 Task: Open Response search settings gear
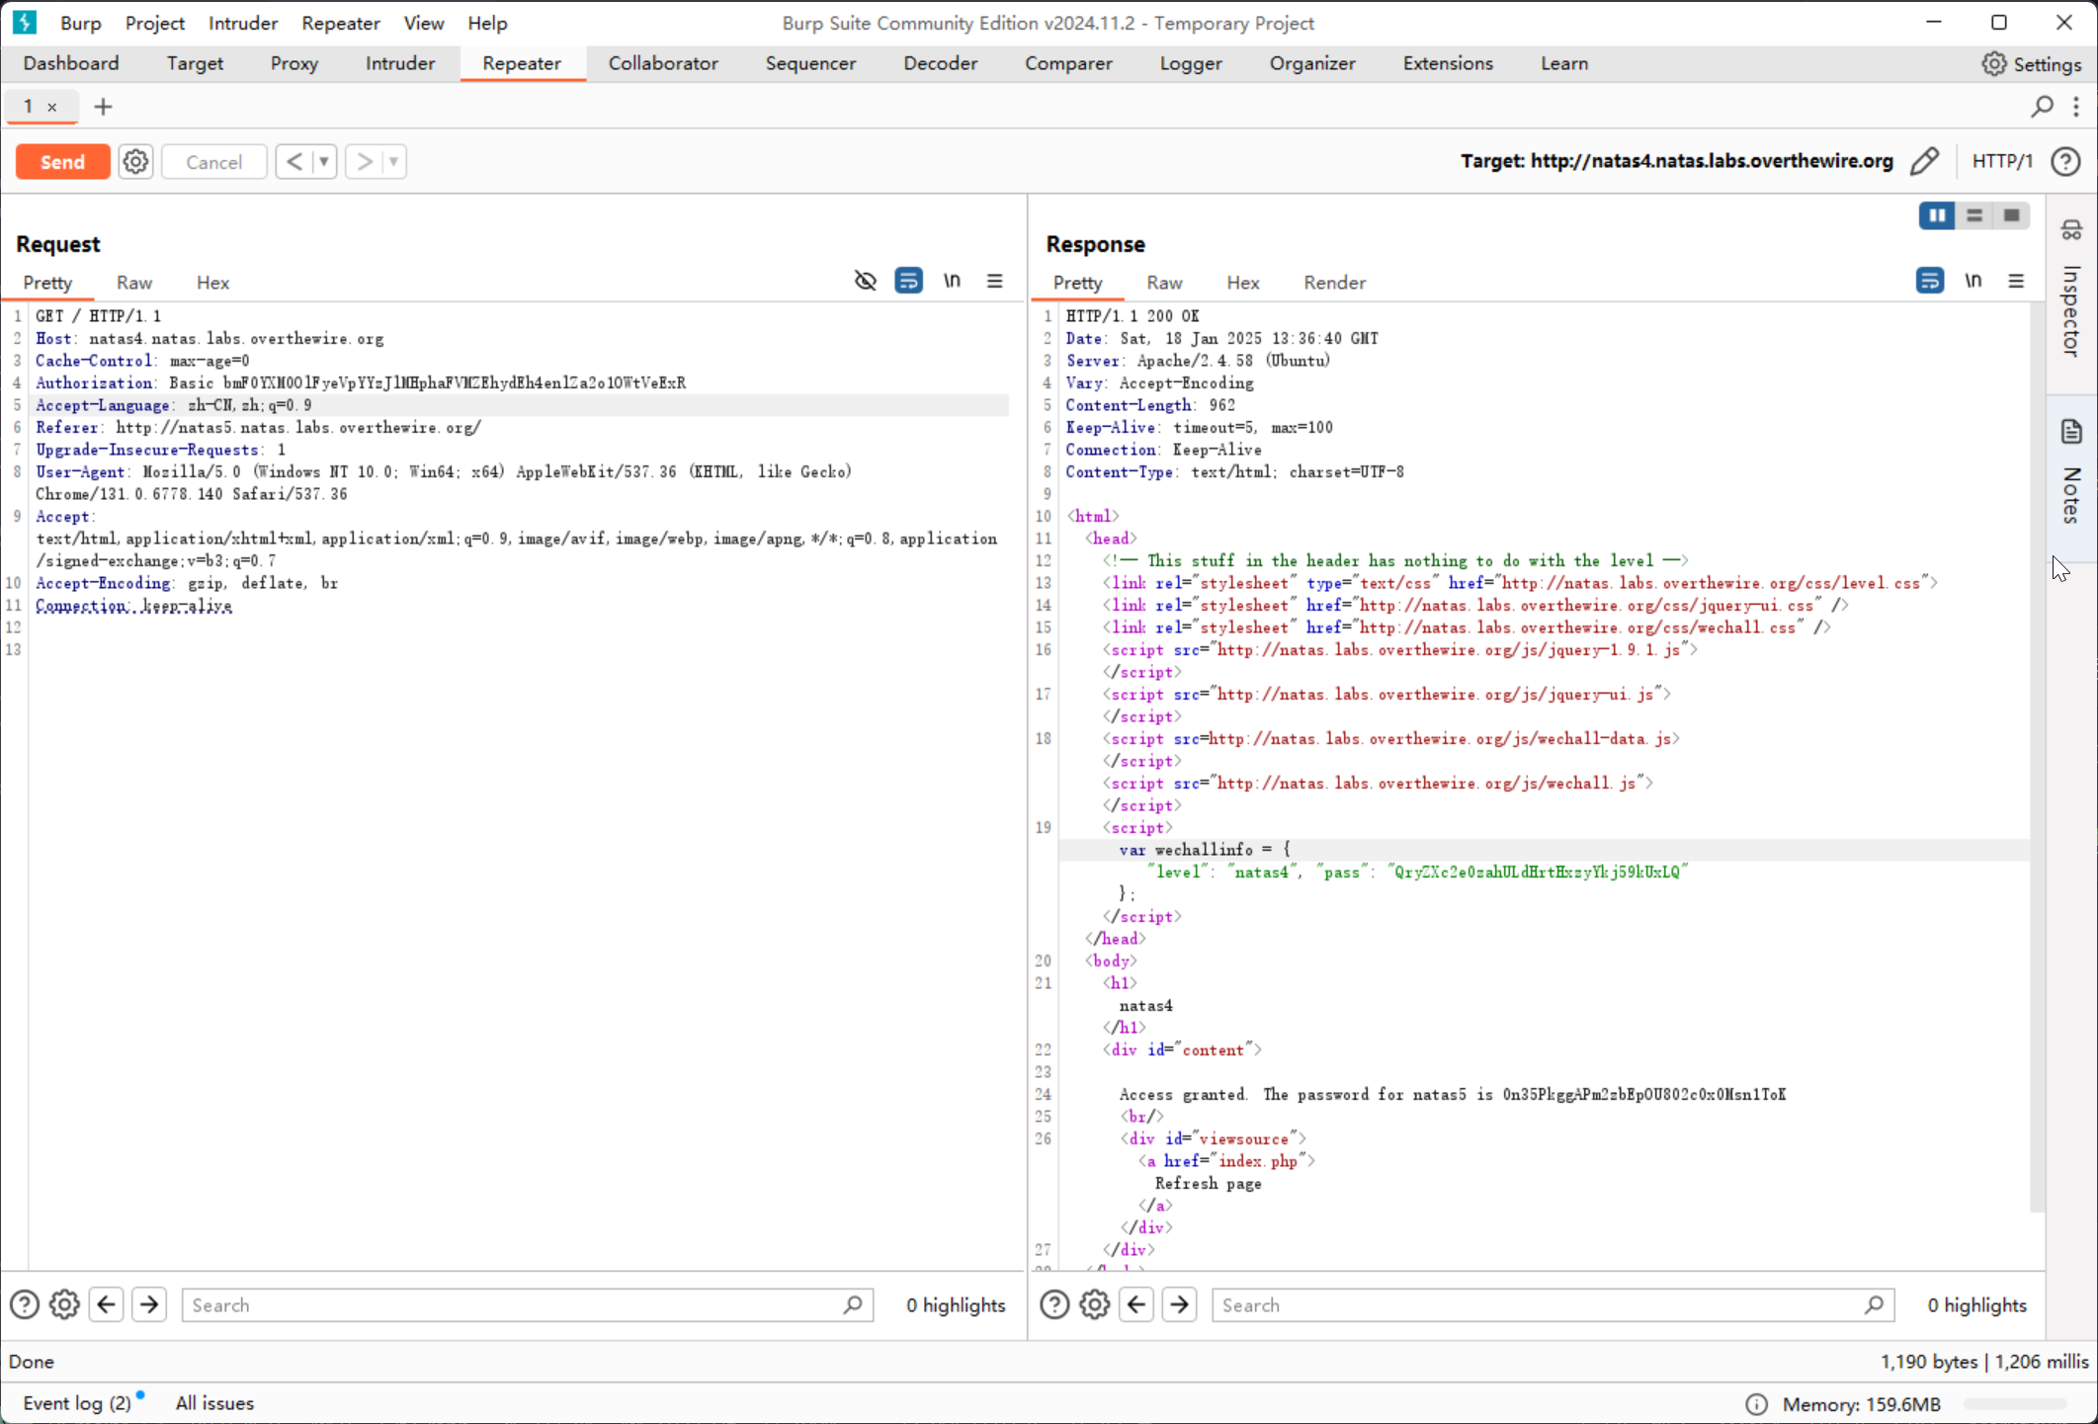point(1095,1305)
